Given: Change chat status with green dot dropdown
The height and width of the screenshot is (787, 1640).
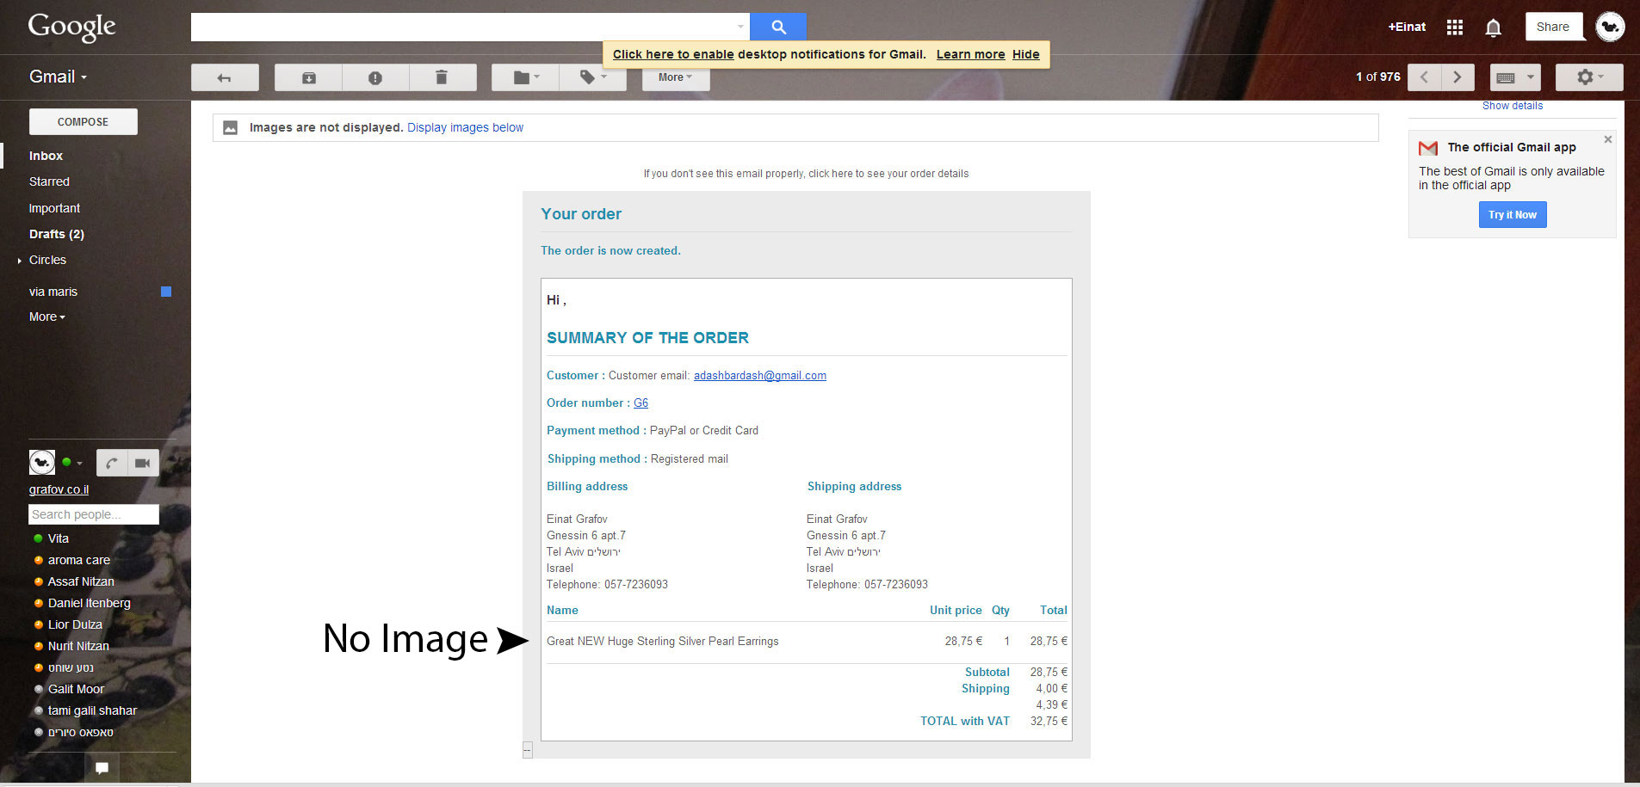Looking at the screenshot, I should (72, 463).
